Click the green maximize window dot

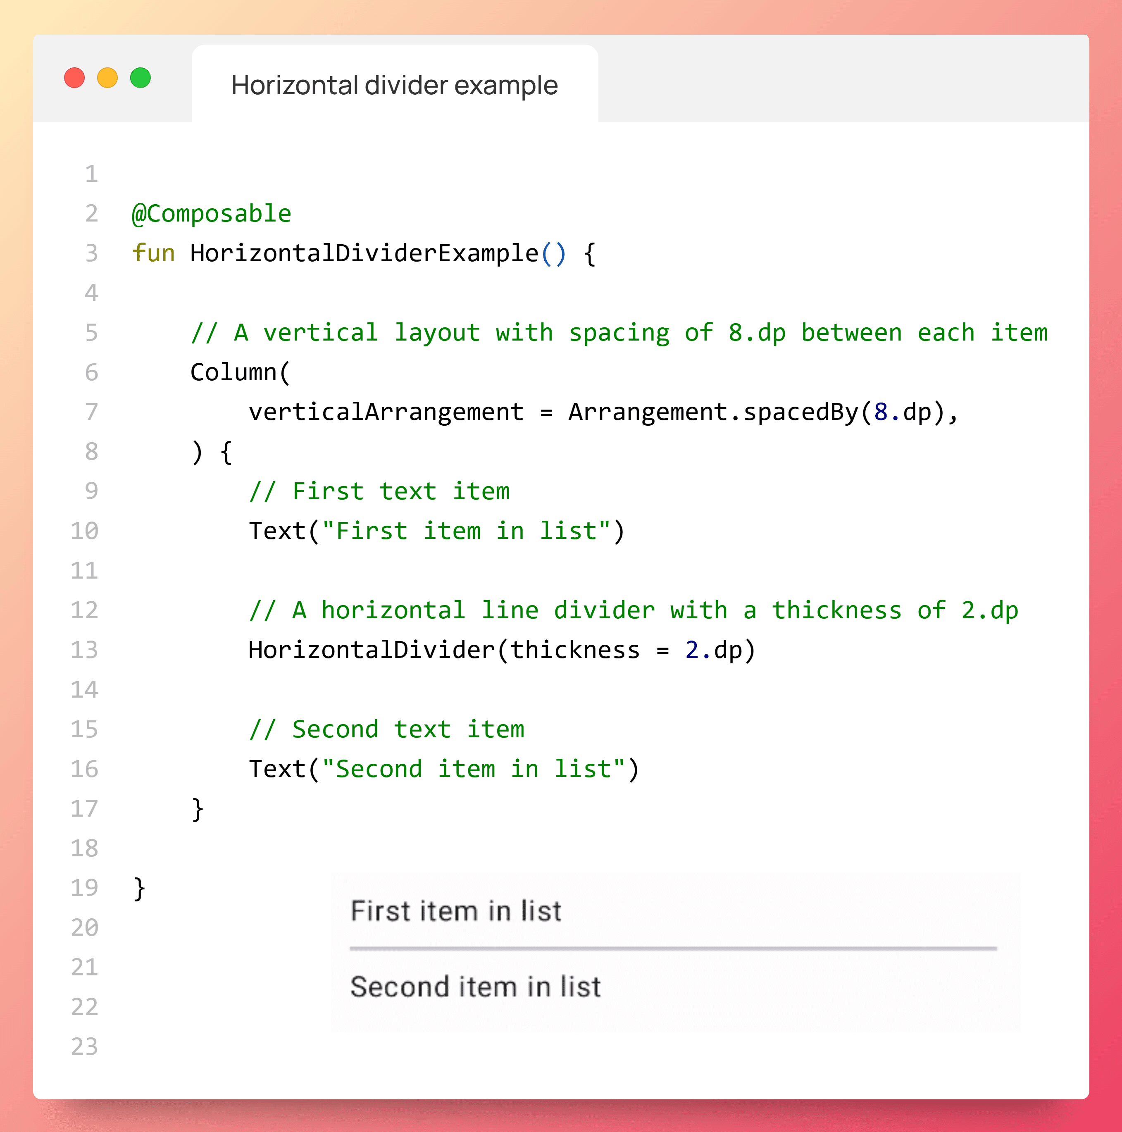pos(141,78)
